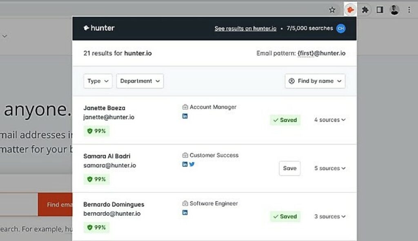
Task: Open Bernardo Domingues' LinkedIn icon
Action: point(185,212)
